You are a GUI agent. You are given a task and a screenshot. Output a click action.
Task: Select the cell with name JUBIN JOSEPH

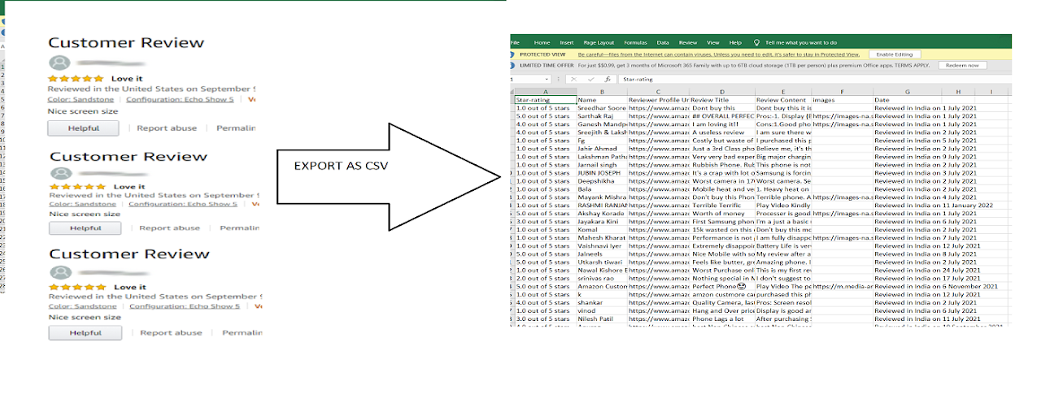601,172
